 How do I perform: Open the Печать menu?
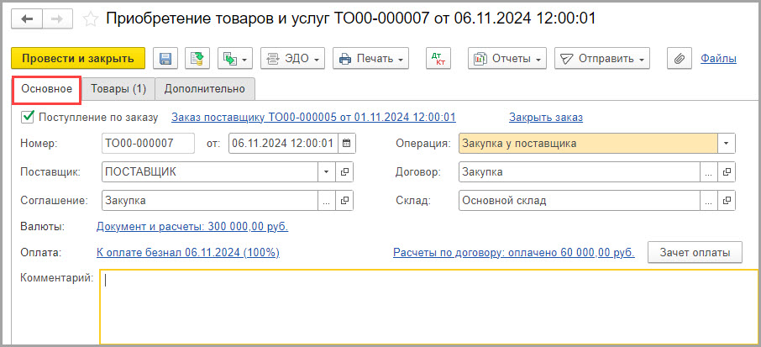[x=370, y=59]
